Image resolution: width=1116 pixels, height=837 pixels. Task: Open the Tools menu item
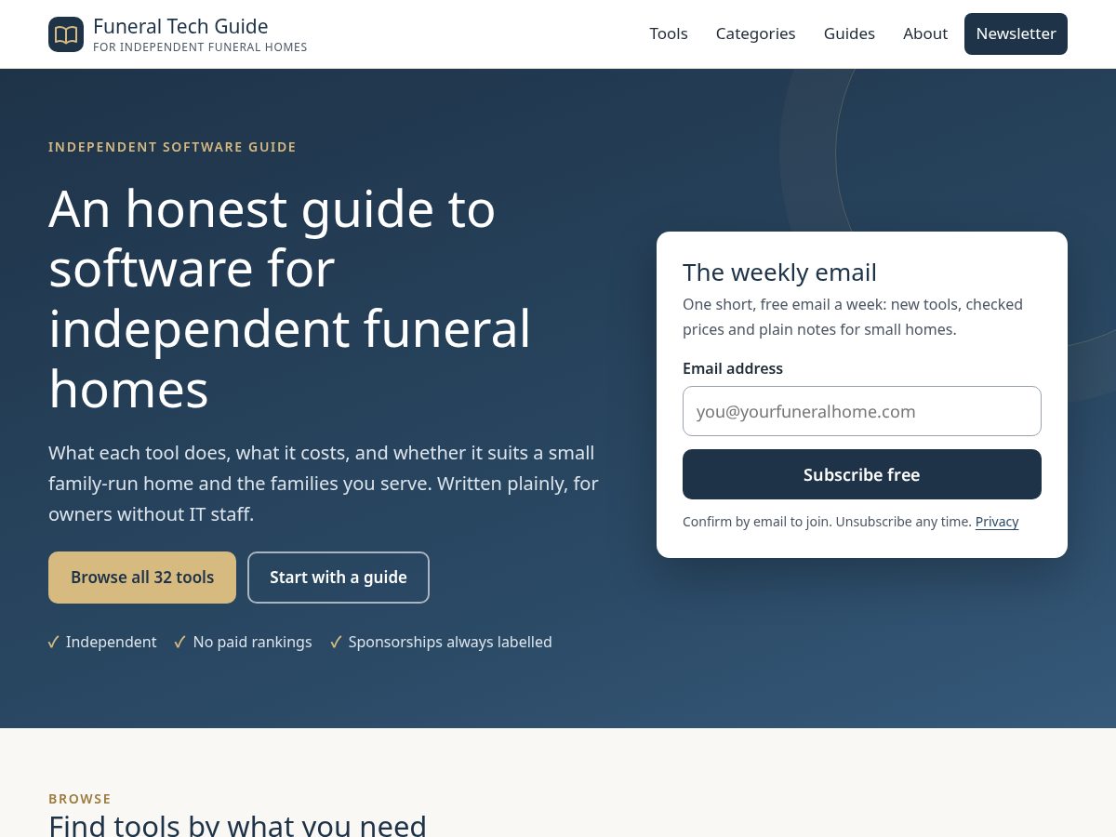point(669,33)
